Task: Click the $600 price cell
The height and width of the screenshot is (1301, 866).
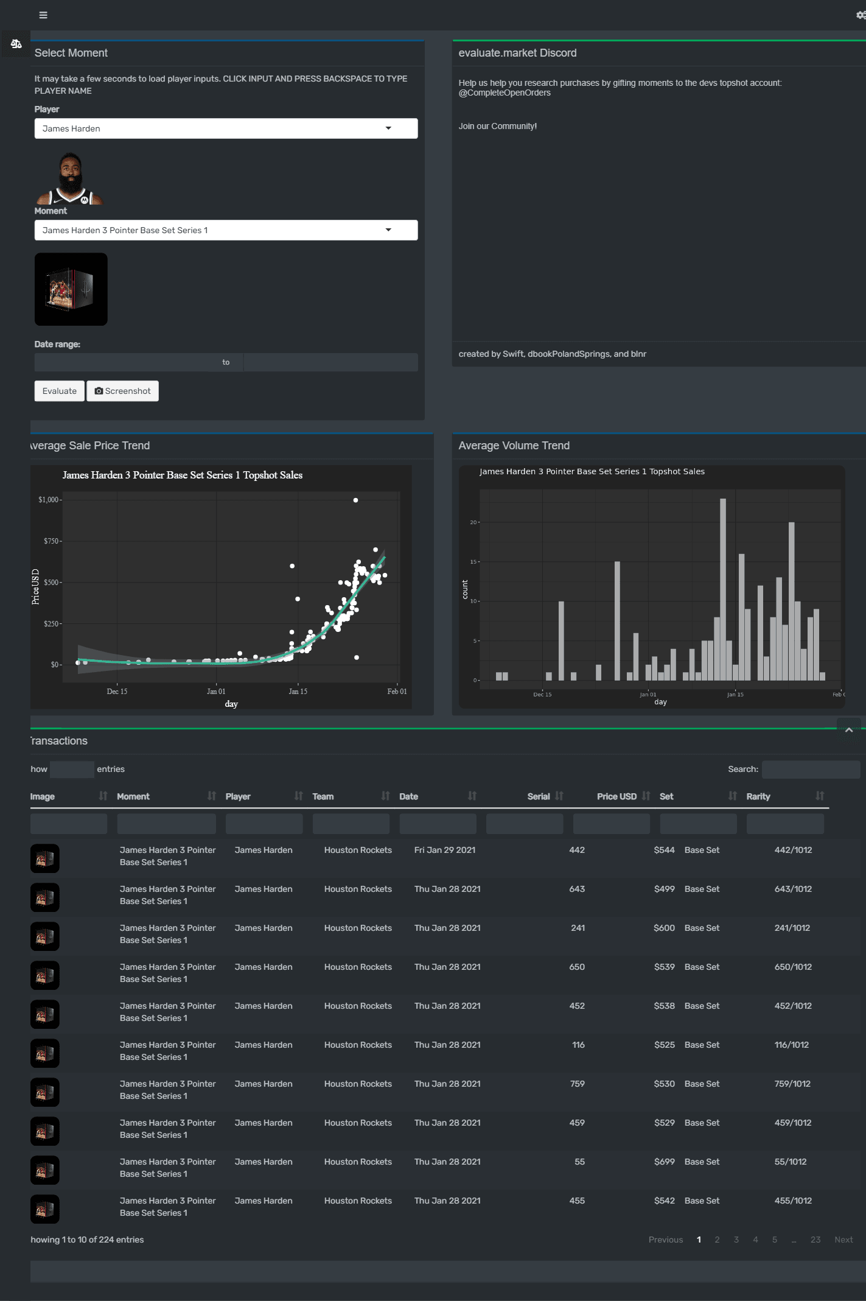Action: [x=664, y=928]
